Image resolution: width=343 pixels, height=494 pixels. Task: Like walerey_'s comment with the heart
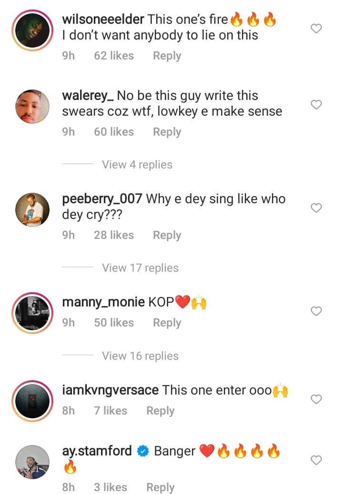pyautogui.click(x=316, y=105)
